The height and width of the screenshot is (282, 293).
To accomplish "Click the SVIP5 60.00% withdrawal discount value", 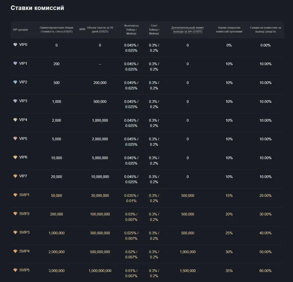I will (x=265, y=271).
